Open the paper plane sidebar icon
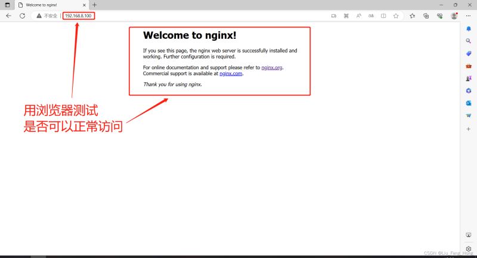The image size is (477, 258). click(x=469, y=116)
